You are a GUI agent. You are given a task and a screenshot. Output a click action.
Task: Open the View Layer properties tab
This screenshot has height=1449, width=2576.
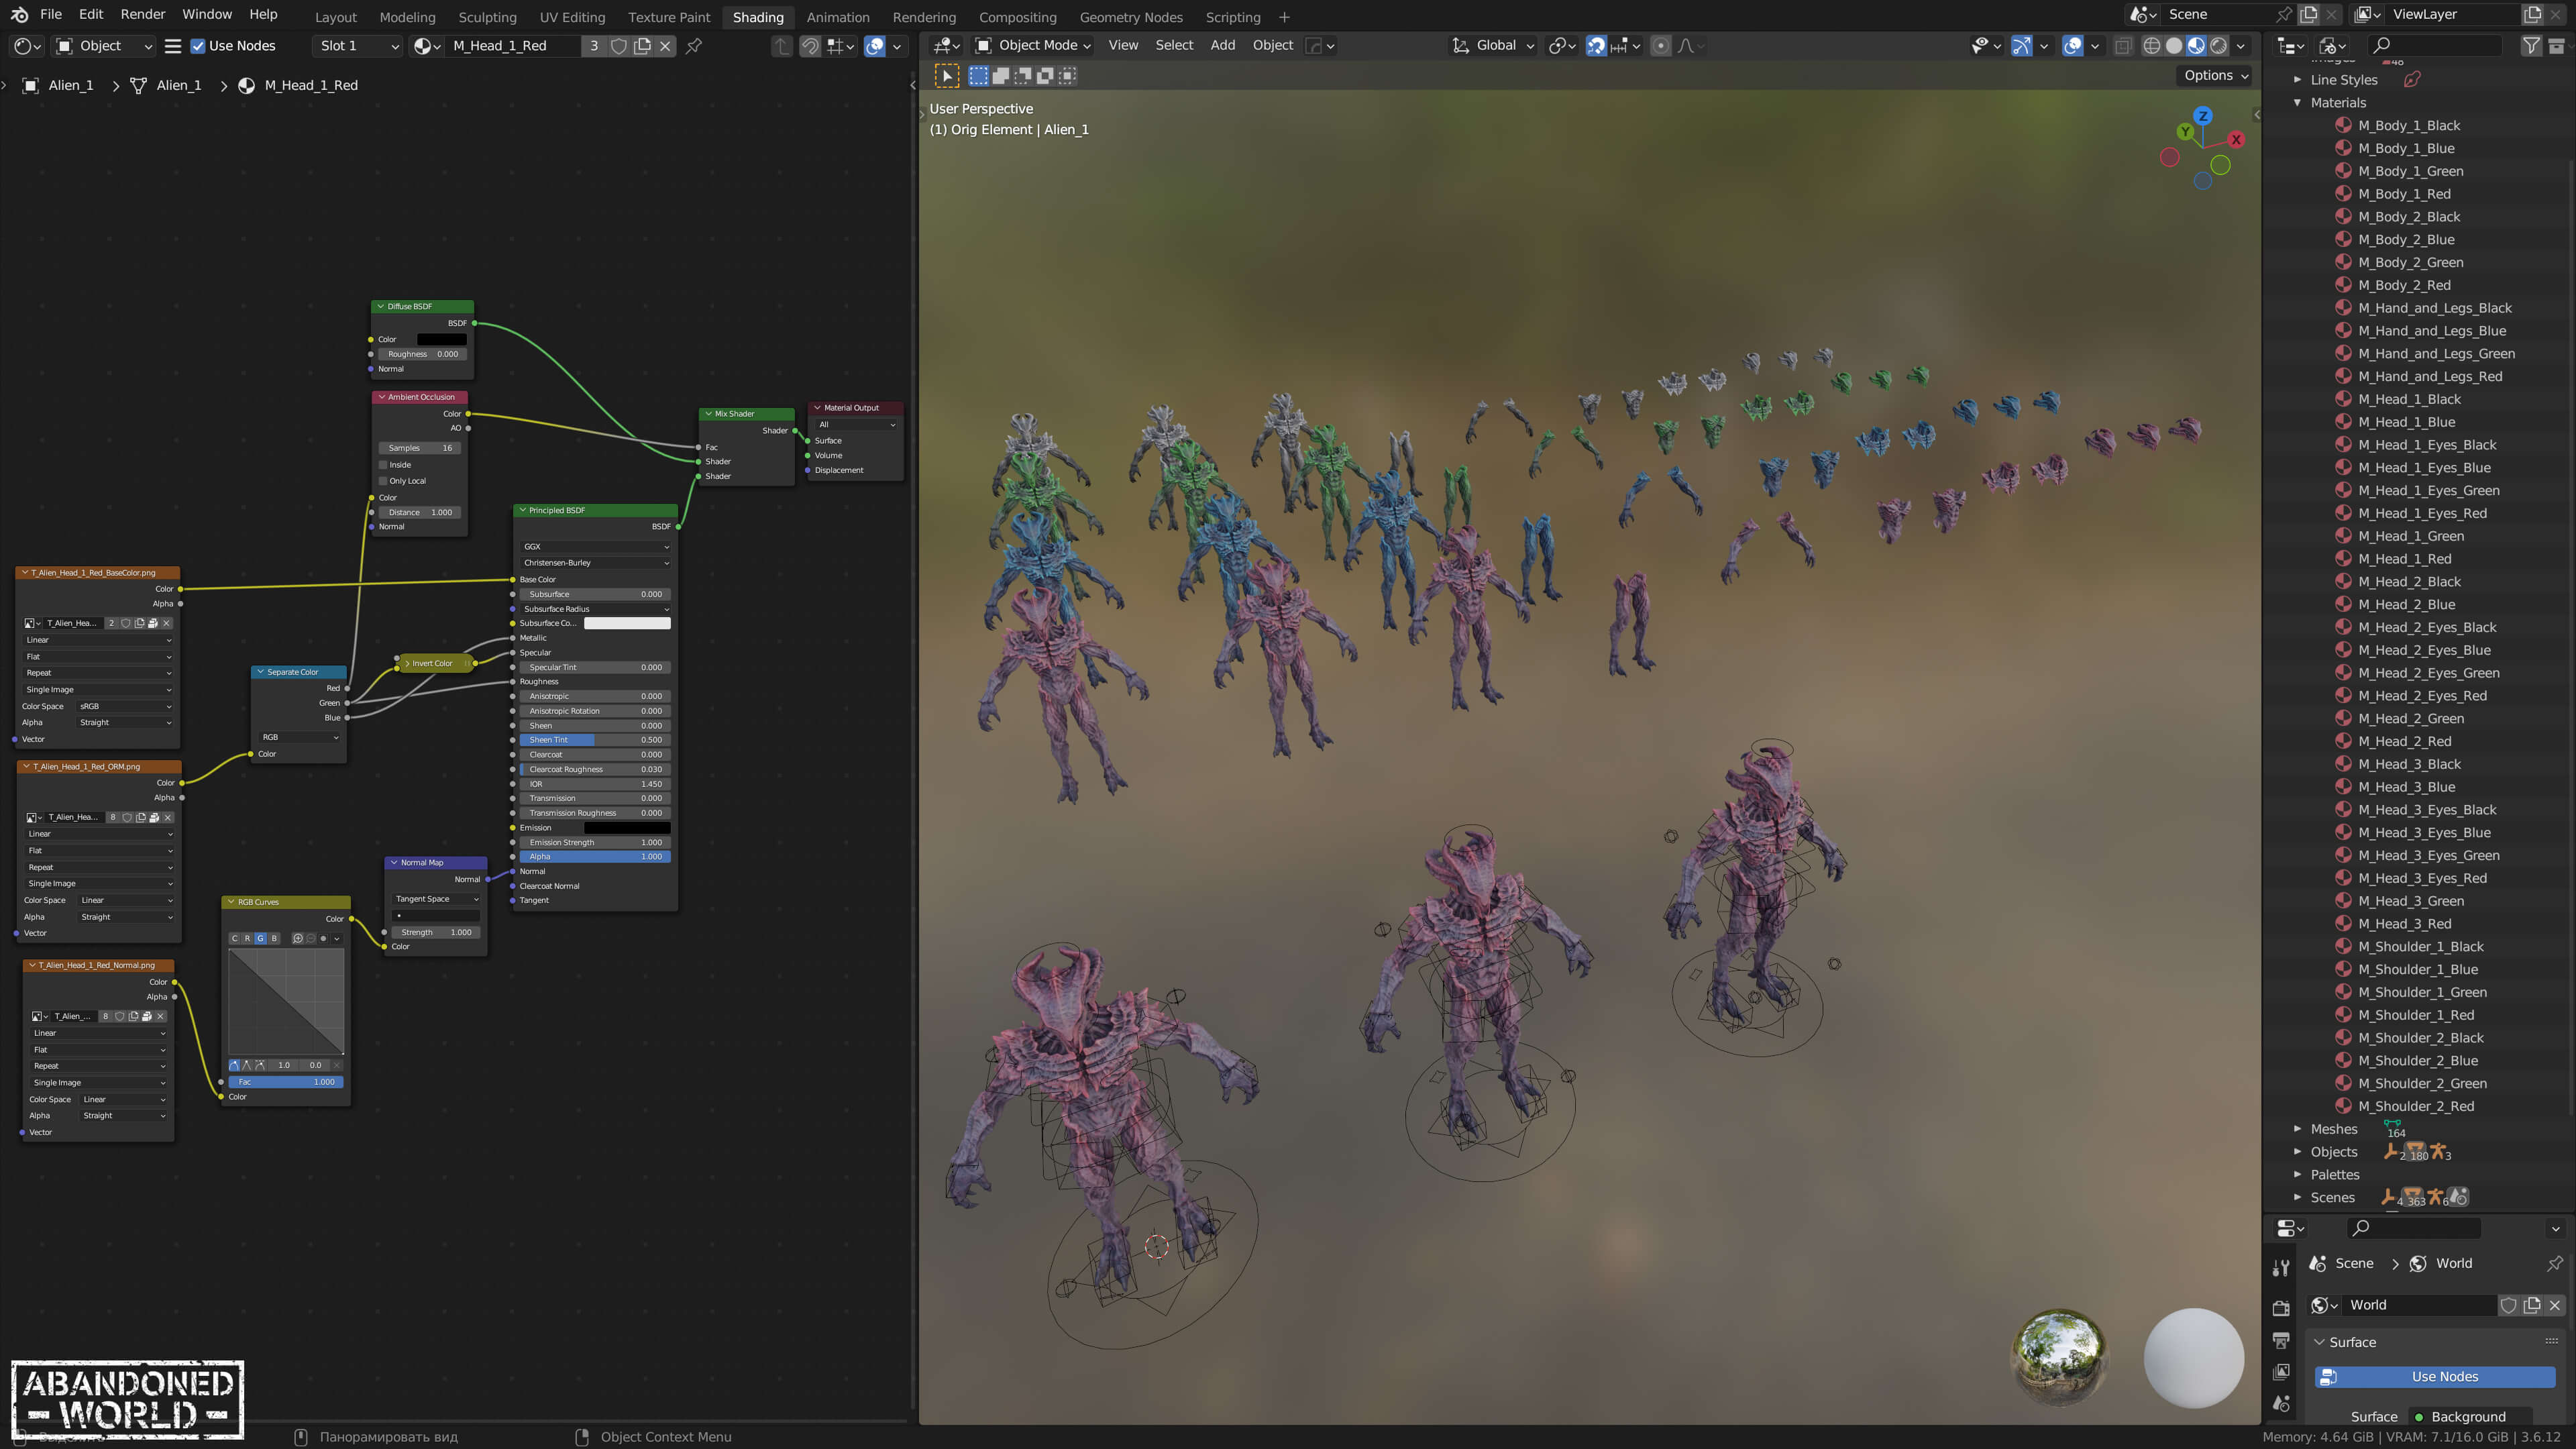tap(2281, 1372)
